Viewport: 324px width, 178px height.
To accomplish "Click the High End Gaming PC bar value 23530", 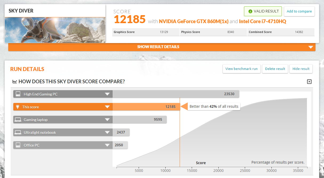I will click(229, 94).
